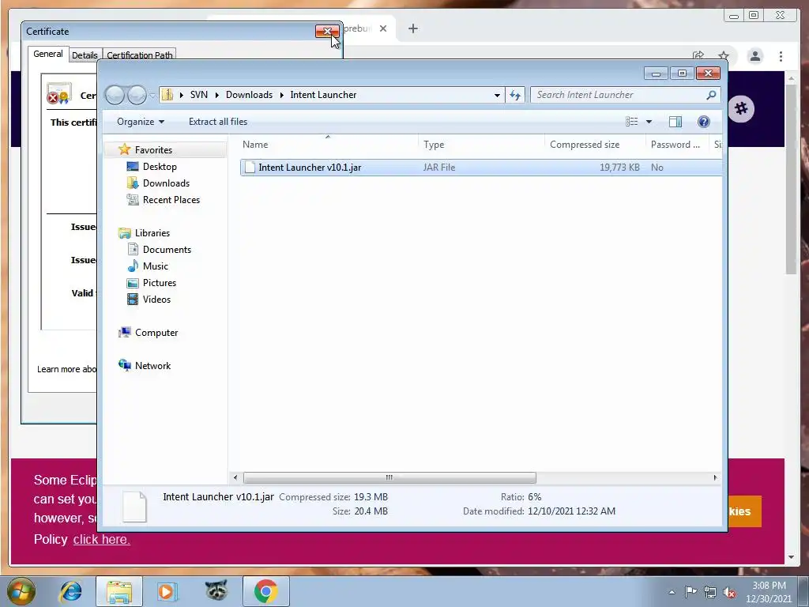
Task: Click the Change your view icon
Action: [x=631, y=121]
